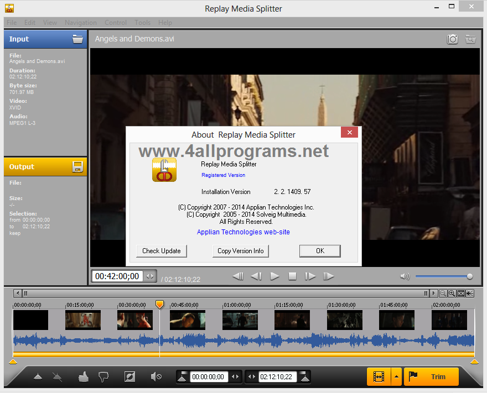
Task: Click Check Update button
Action: [x=162, y=251]
